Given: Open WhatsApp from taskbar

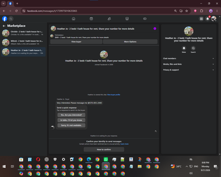Looking at the screenshot, I should pos(106,159).
